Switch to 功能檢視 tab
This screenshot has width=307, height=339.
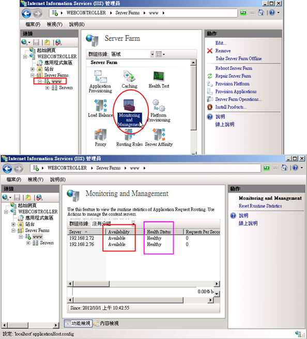[x=78, y=324]
